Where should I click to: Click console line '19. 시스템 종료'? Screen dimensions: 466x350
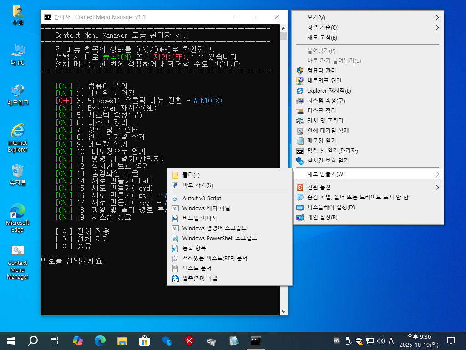(93, 218)
